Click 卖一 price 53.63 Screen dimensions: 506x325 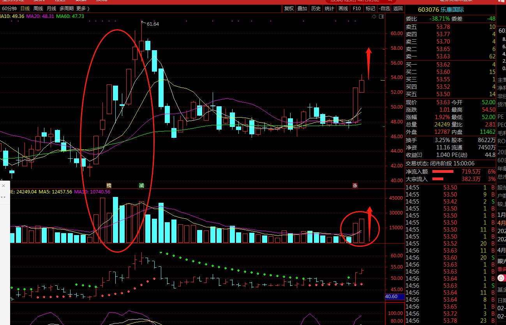point(443,56)
